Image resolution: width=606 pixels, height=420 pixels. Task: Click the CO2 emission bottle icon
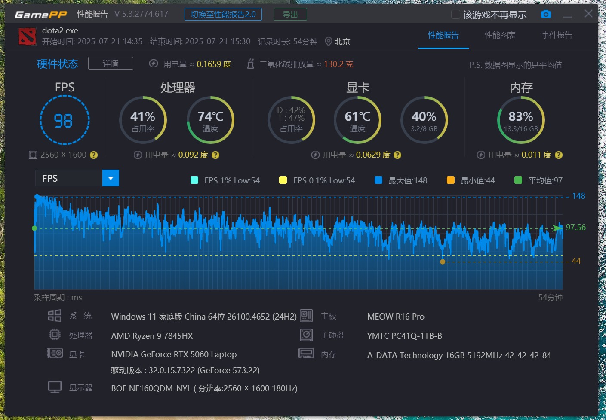pos(250,64)
